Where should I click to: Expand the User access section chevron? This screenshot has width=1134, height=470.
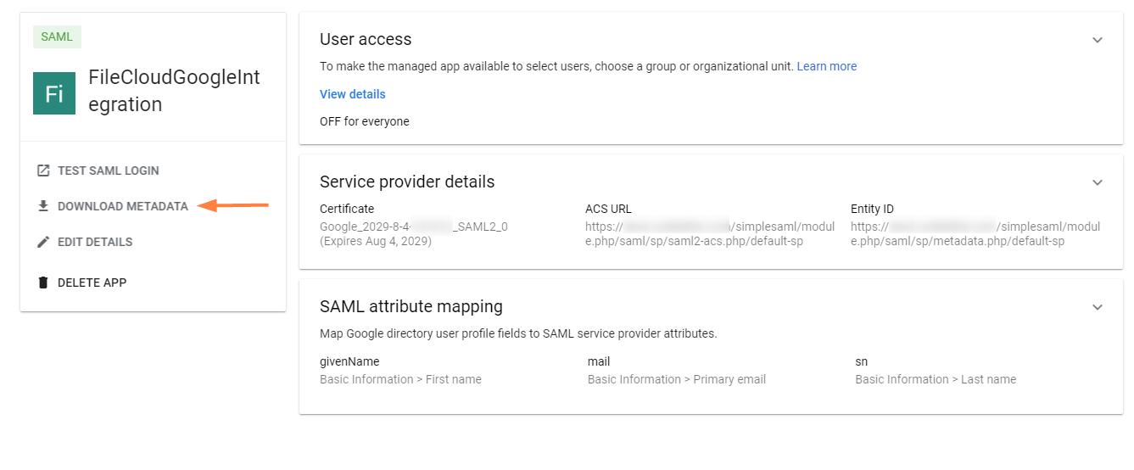pos(1098,40)
